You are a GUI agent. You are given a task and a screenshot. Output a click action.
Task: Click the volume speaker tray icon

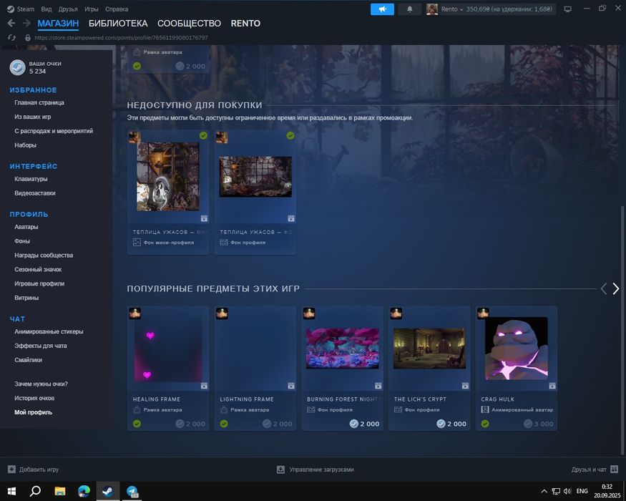pos(567,491)
